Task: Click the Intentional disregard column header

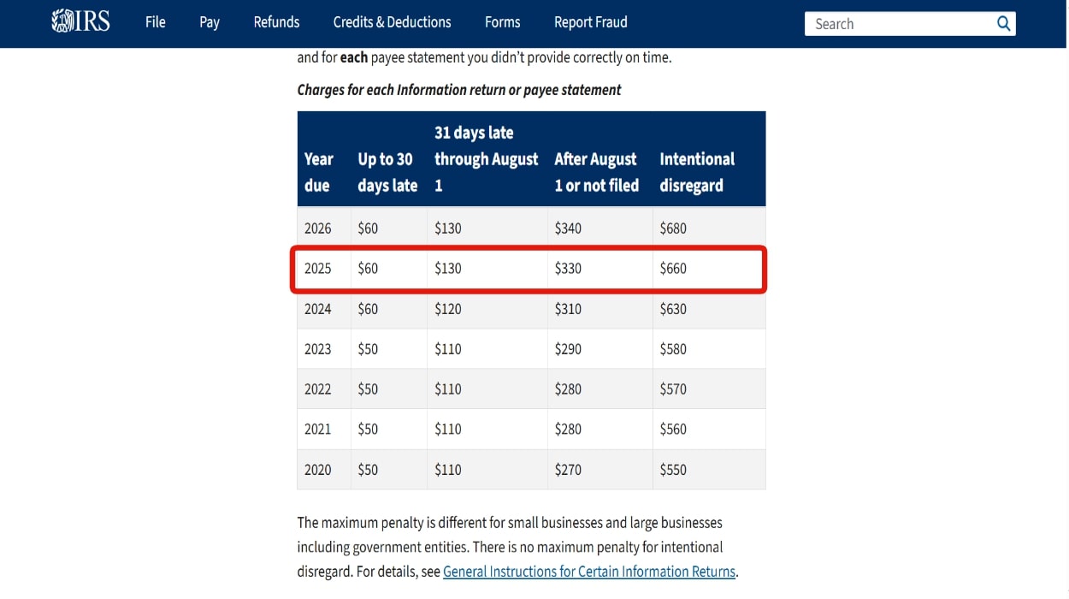Action: tap(697, 172)
